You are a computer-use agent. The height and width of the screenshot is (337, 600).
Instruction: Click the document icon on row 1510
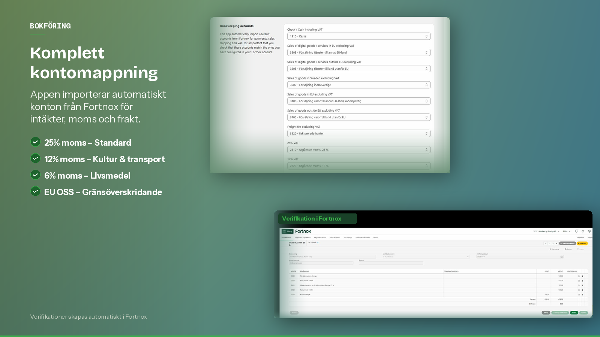[579, 295]
